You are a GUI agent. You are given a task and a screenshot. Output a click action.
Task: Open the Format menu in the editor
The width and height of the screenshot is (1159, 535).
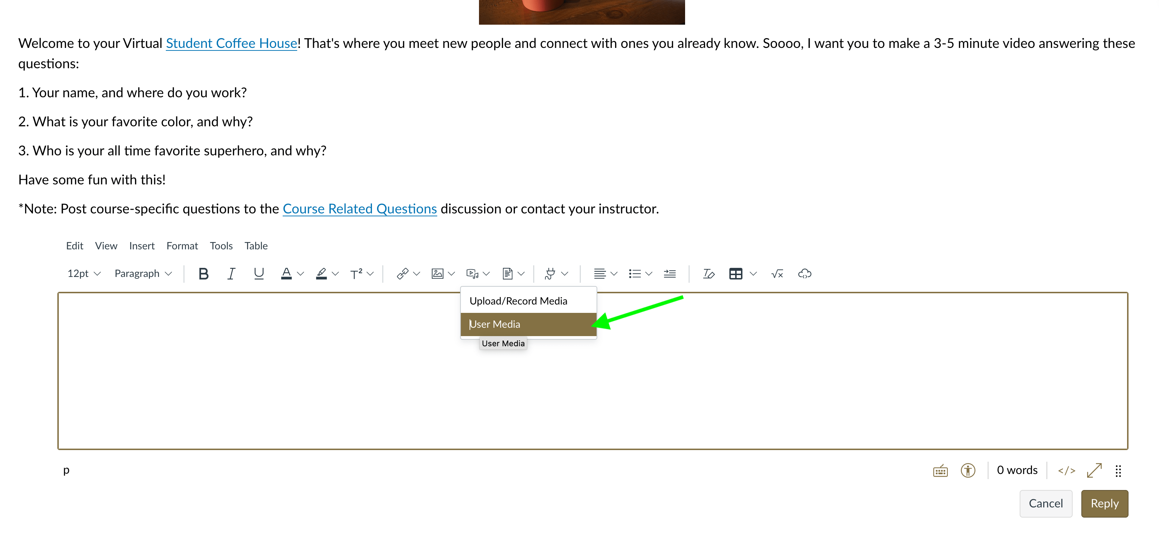pyautogui.click(x=182, y=246)
